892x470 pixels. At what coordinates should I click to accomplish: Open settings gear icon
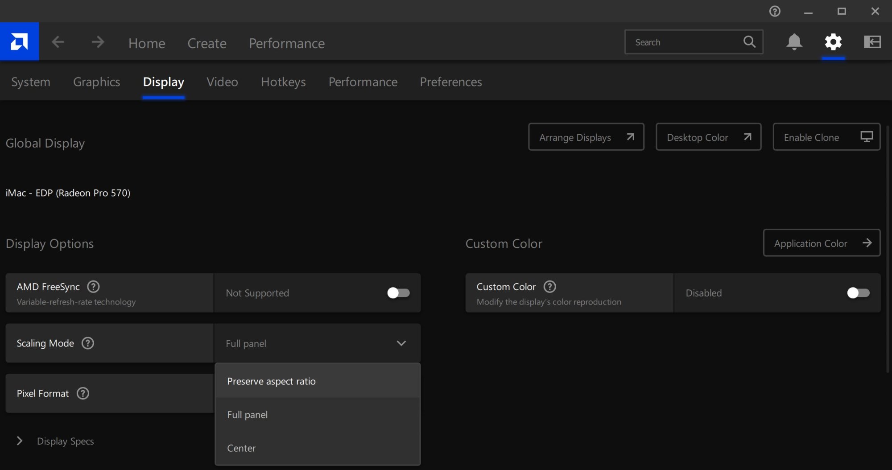(x=833, y=42)
